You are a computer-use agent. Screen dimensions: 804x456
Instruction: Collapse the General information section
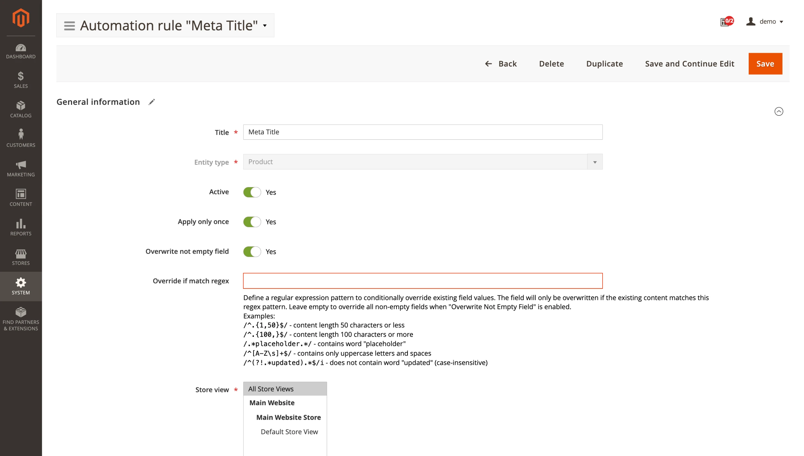click(x=779, y=112)
